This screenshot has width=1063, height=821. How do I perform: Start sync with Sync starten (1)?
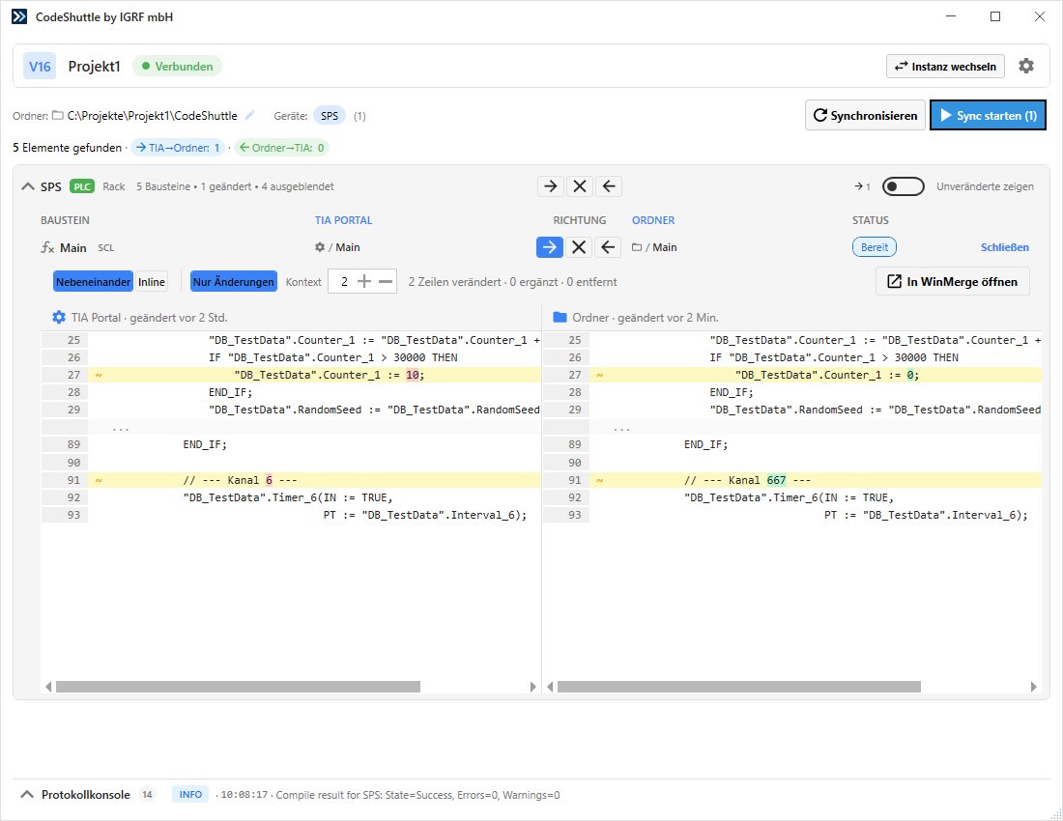coord(988,115)
